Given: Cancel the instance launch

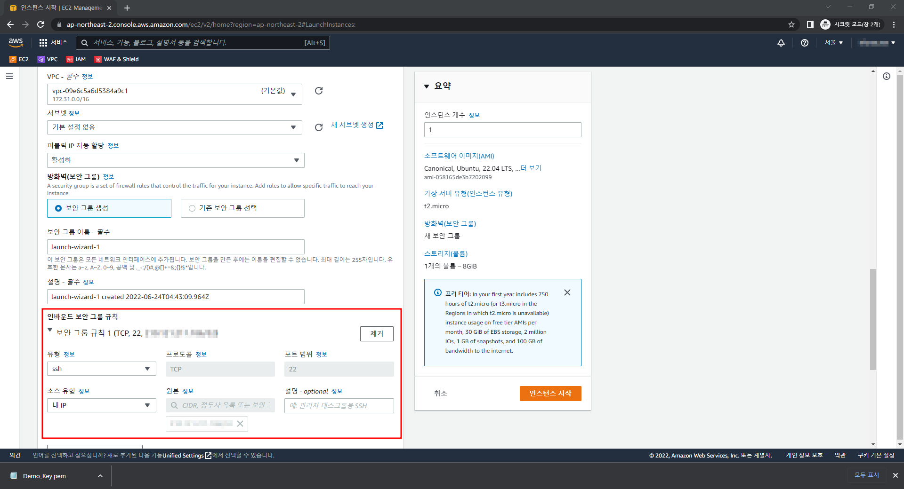Looking at the screenshot, I should pyautogui.click(x=441, y=394).
